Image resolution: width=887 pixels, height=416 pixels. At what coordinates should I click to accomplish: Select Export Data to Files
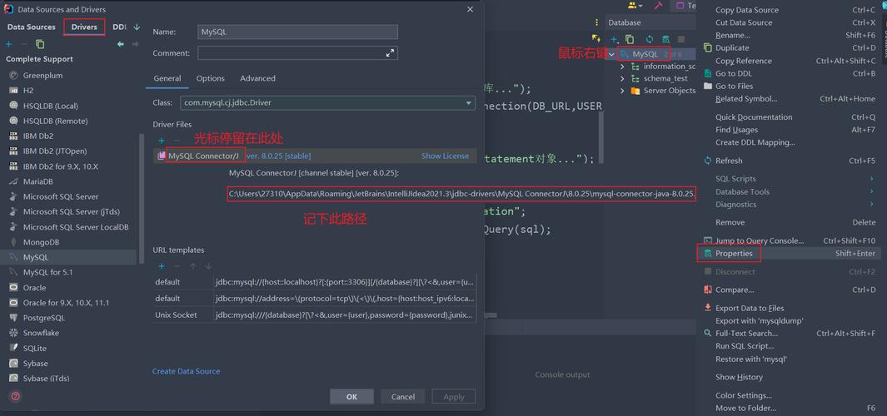[x=789, y=308]
